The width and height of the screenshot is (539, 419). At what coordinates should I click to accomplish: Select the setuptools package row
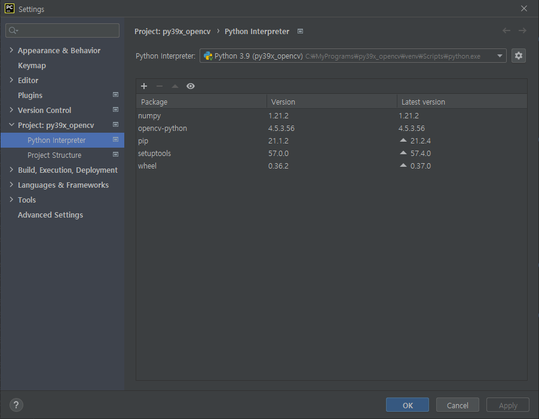click(x=332, y=153)
